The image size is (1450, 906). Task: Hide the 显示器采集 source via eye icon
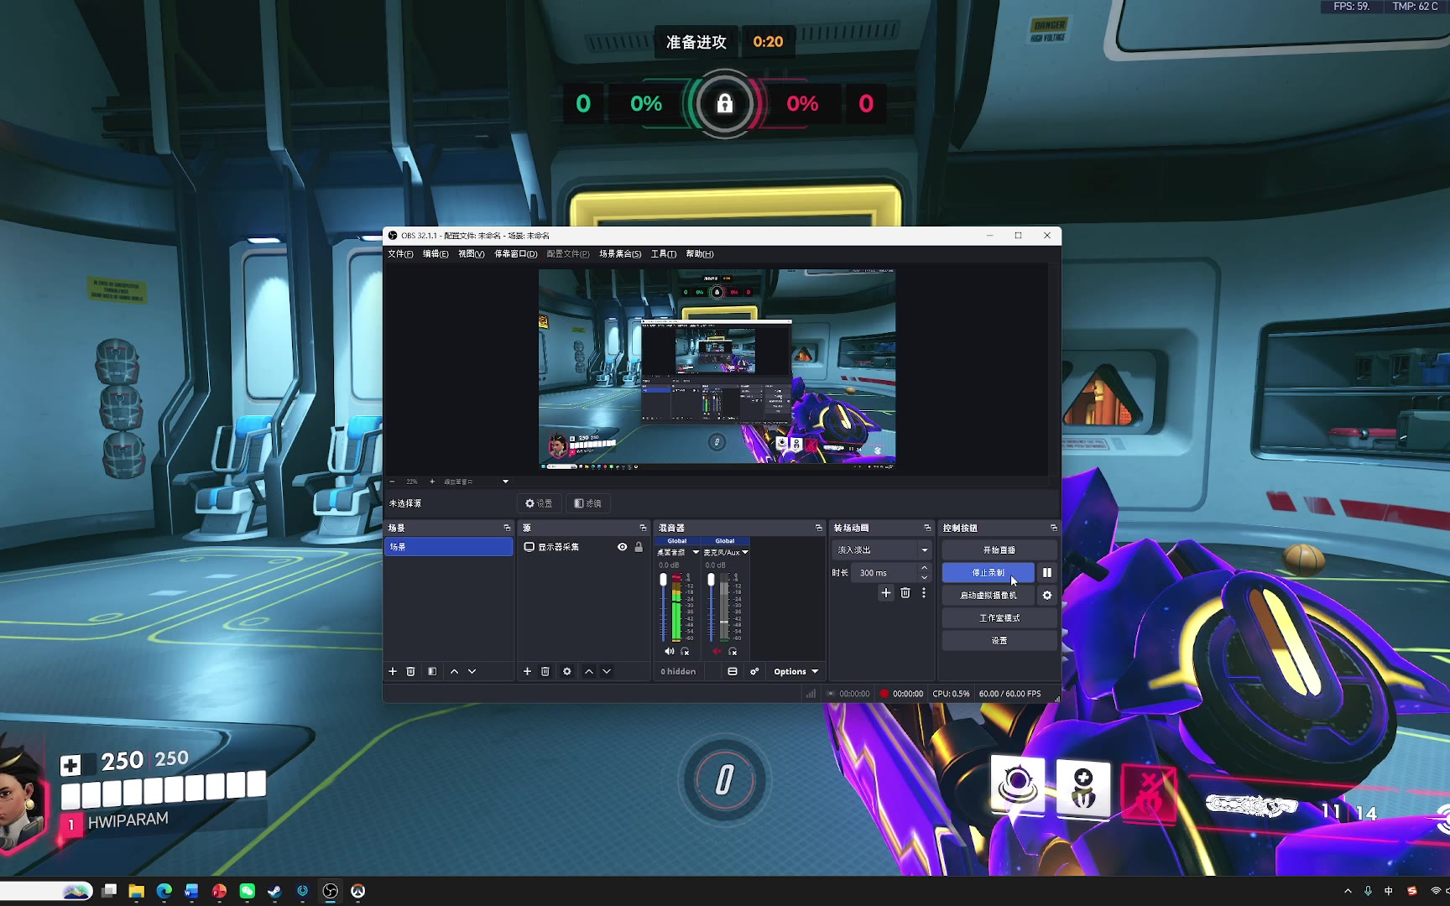(x=622, y=547)
